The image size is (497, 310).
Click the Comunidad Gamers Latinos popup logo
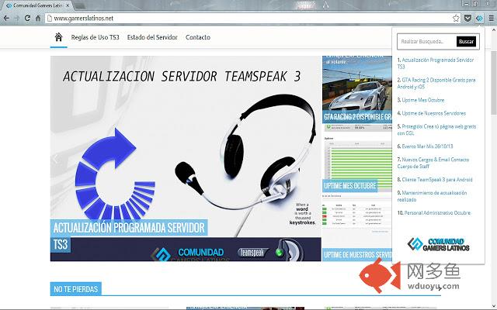pyautogui.click(x=438, y=244)
